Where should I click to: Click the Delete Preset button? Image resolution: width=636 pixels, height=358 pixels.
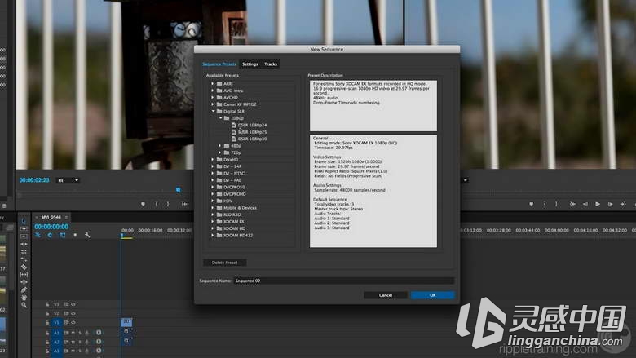pos(225,263)
